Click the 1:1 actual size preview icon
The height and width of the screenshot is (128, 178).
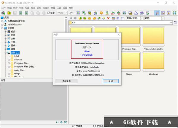click(x=57, y=122)
